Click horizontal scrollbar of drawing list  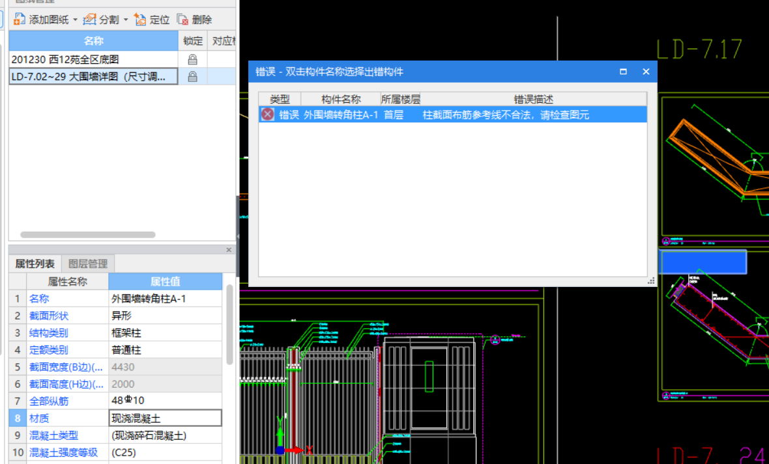coord(88,235)
